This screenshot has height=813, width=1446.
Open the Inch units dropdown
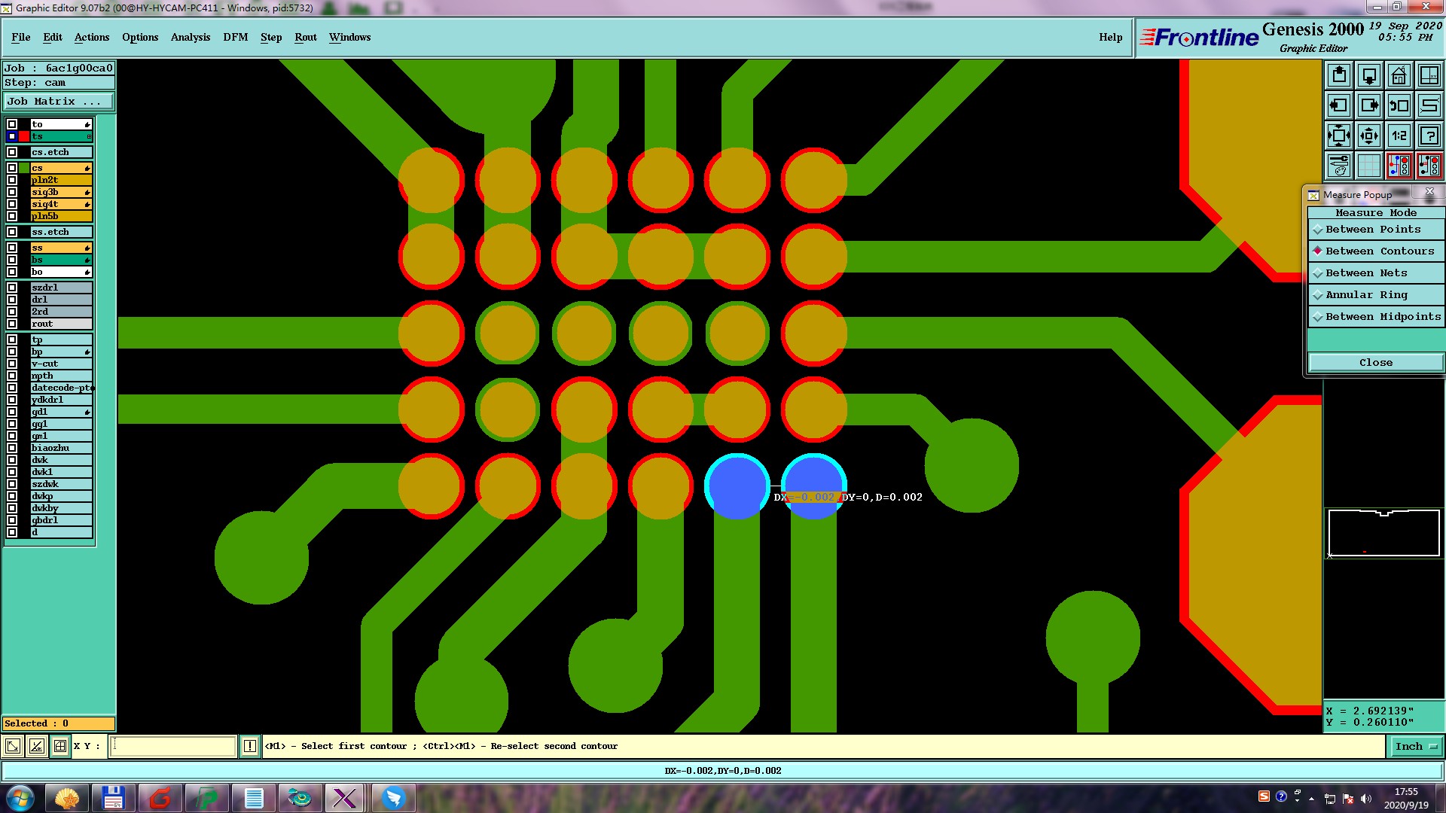coord(1416,746)
